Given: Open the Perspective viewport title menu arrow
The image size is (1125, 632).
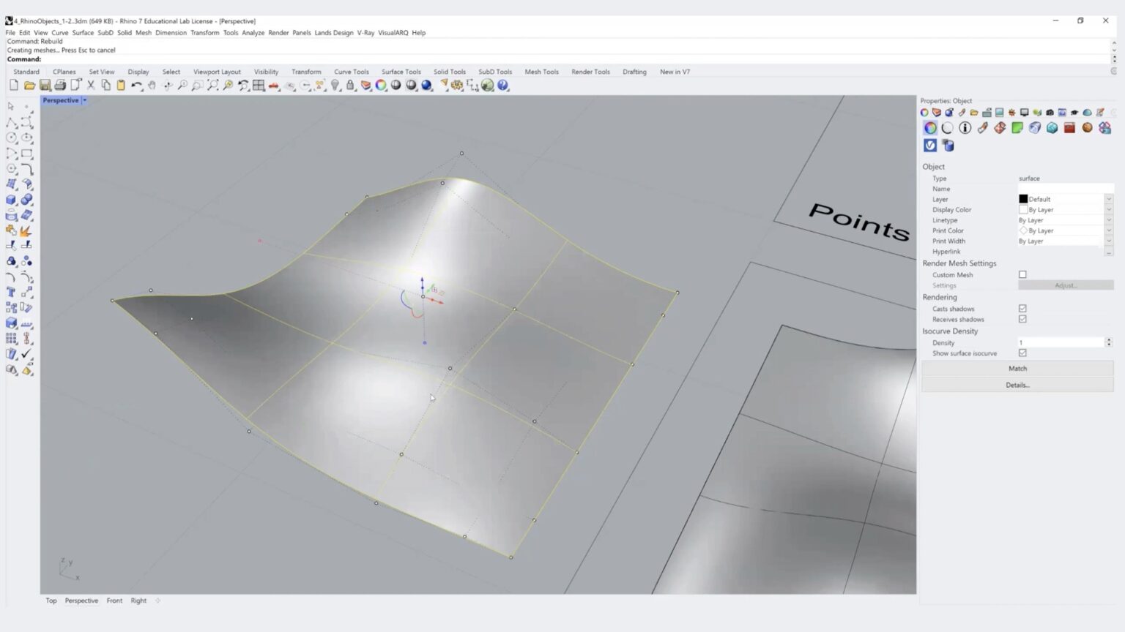Looking at the screenshot, I should click(x=84, y=100).
